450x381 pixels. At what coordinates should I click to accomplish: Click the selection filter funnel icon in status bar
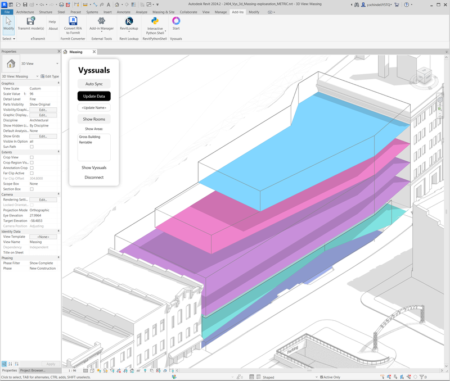422,377
